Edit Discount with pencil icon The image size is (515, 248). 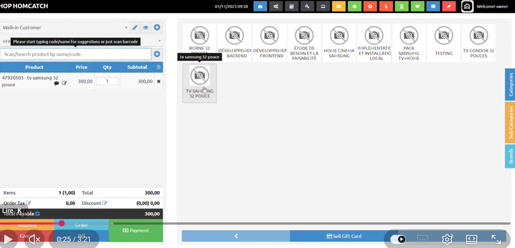coord(105,203)
